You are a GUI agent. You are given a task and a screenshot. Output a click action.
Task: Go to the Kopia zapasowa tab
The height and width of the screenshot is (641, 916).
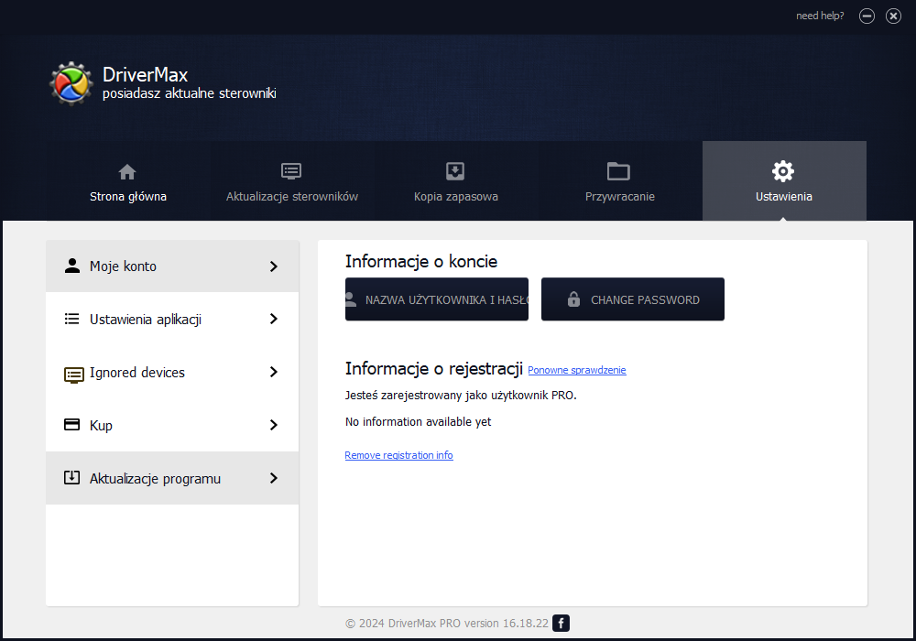(456, 181)
